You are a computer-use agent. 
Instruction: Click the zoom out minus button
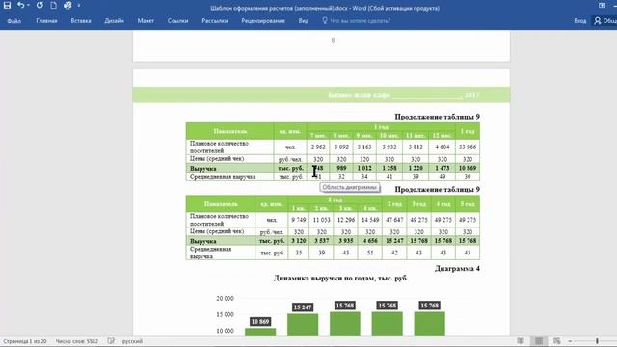(x=570, y=341)
